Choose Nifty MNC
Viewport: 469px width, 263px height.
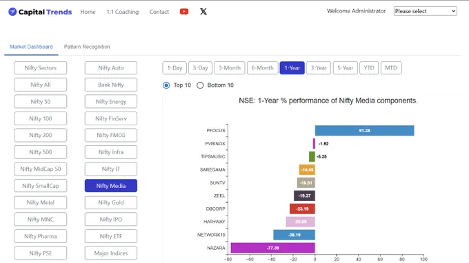[41, 220]
